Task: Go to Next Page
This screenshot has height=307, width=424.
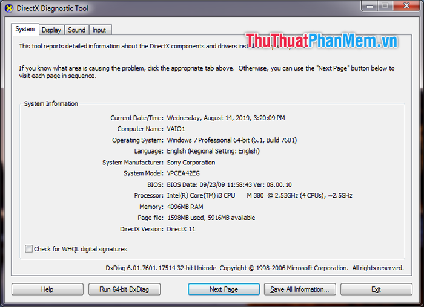Action: [224, 289]
